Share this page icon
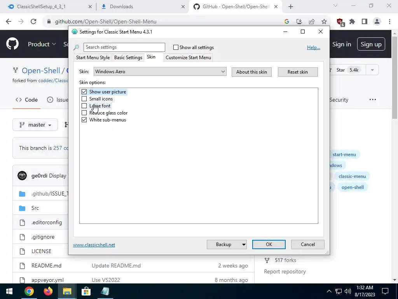This screenshot has height=299, width=398. pyautogui.click(x=312, y=22)
